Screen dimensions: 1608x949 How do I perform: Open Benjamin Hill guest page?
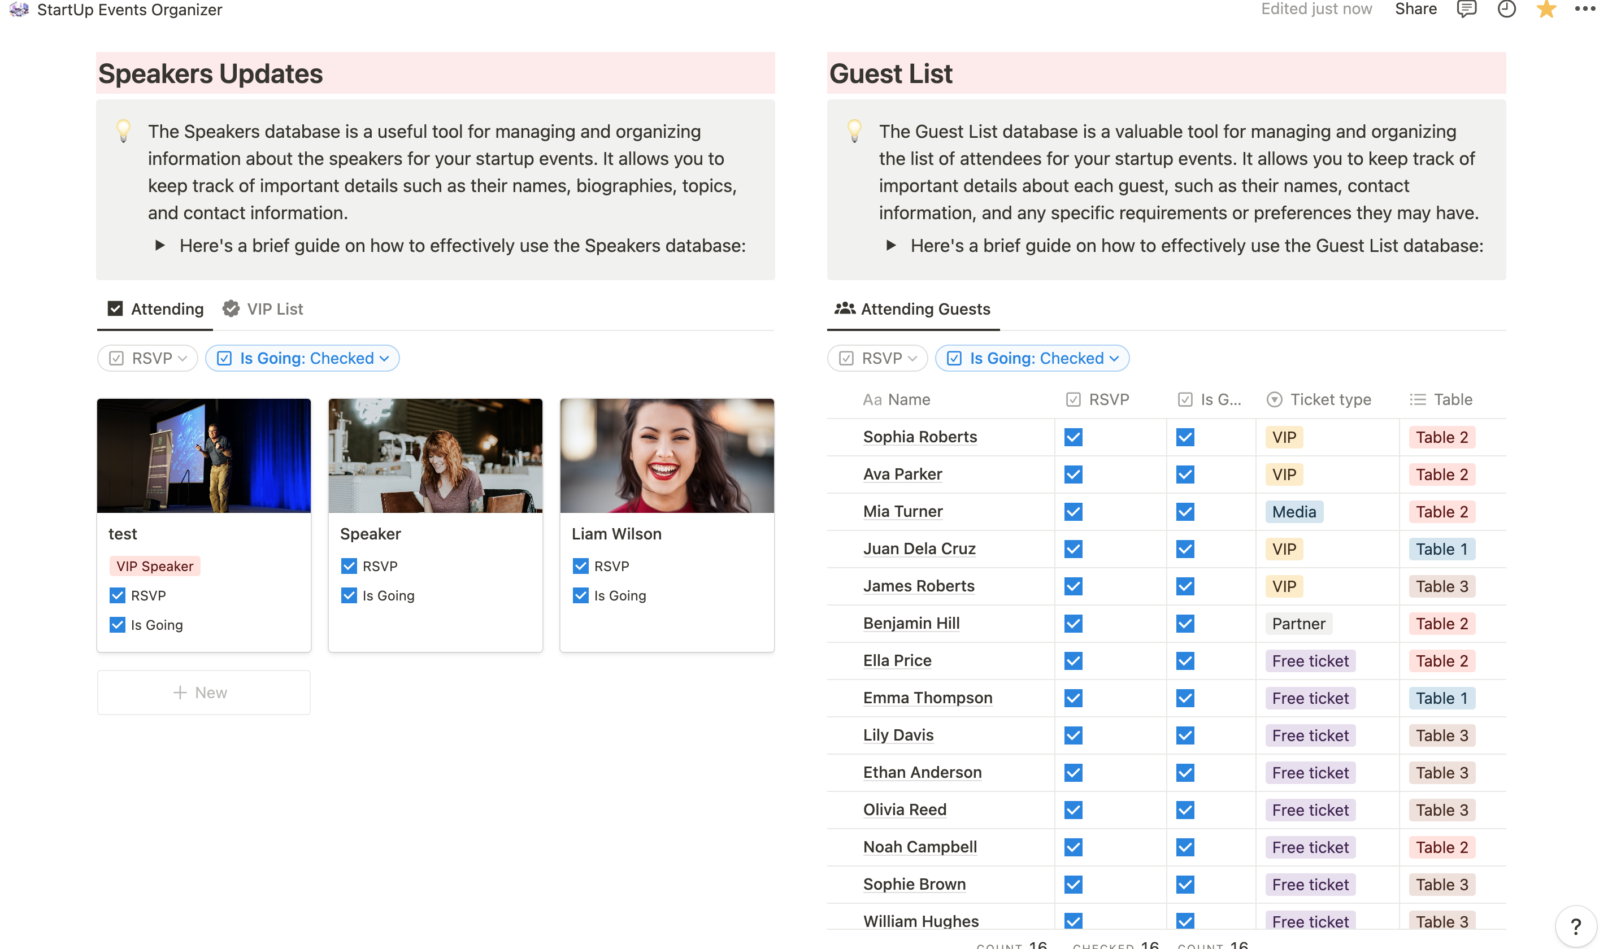click(911, 623)
